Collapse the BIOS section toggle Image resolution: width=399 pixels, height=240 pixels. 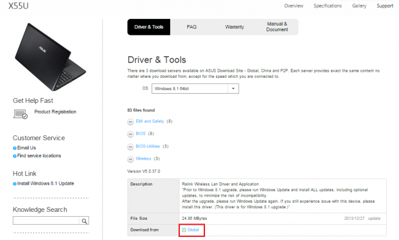pyautogui.click(x=130, y=134)
